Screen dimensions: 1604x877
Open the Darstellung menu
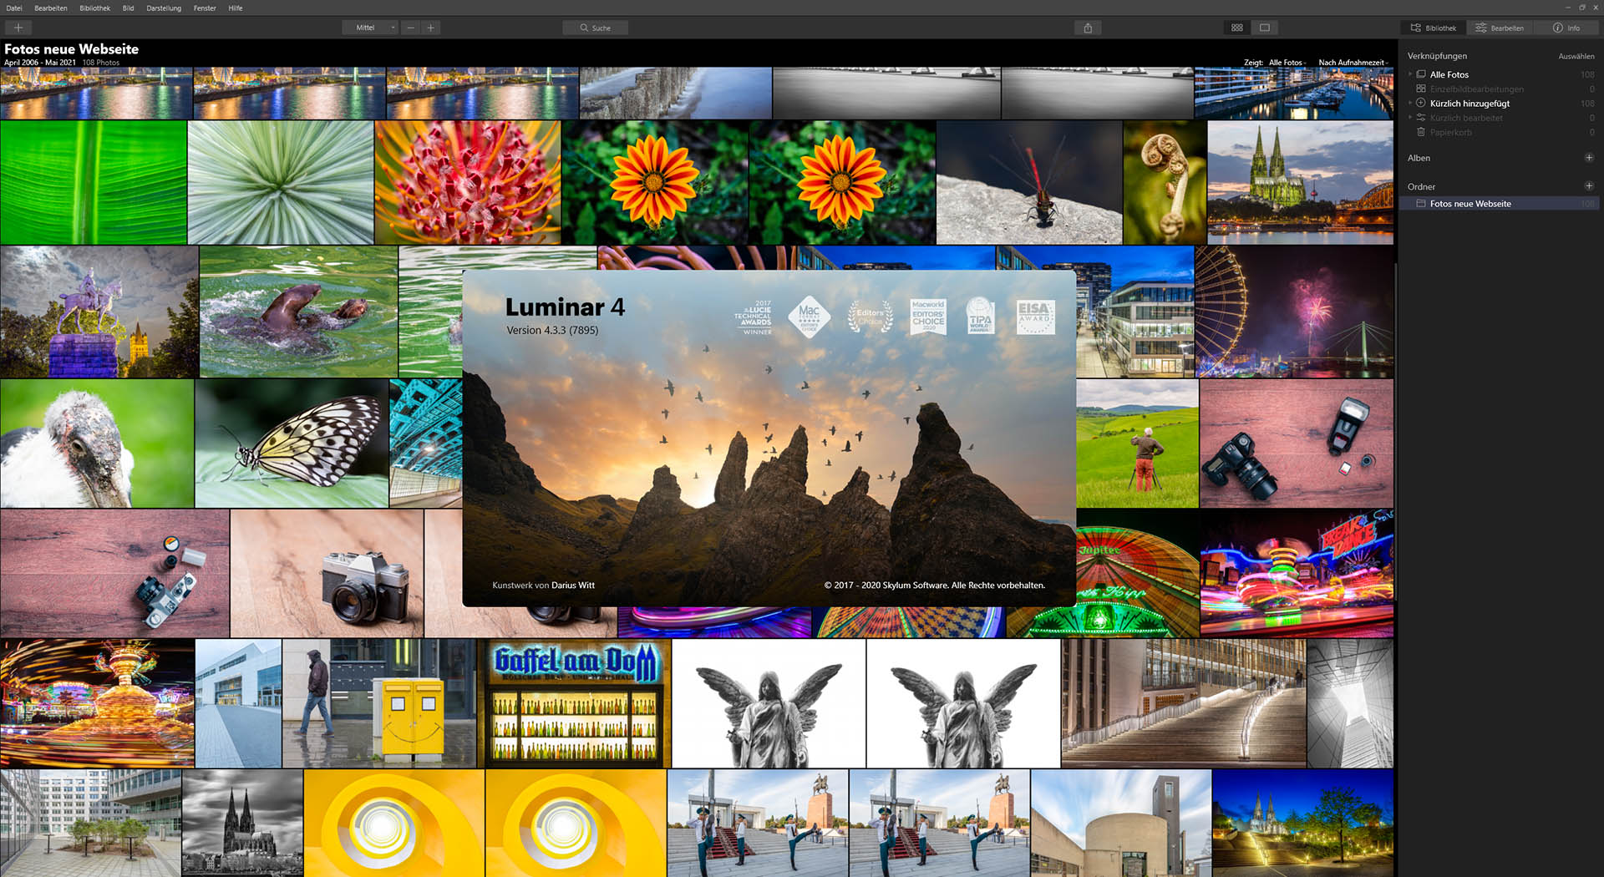164,8
